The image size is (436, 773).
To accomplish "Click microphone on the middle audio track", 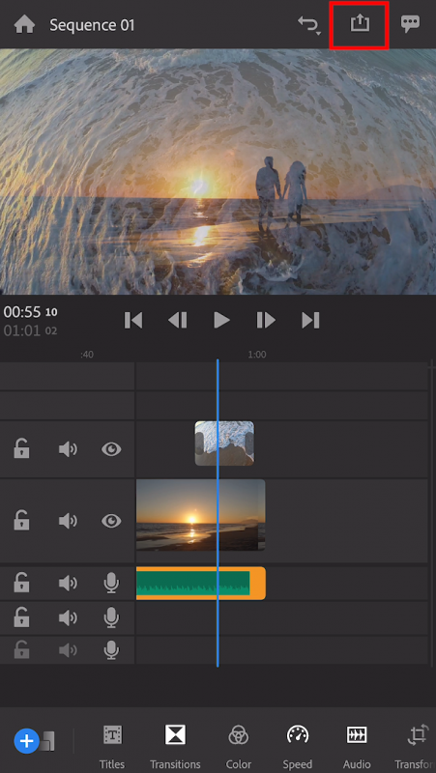I will [x=111, y=617].
